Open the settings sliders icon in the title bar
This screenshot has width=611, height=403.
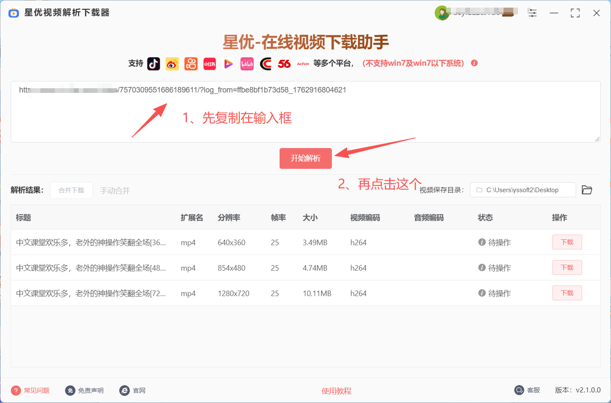coord(532,13)
